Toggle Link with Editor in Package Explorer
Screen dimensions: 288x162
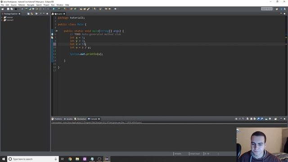point(32,14)
